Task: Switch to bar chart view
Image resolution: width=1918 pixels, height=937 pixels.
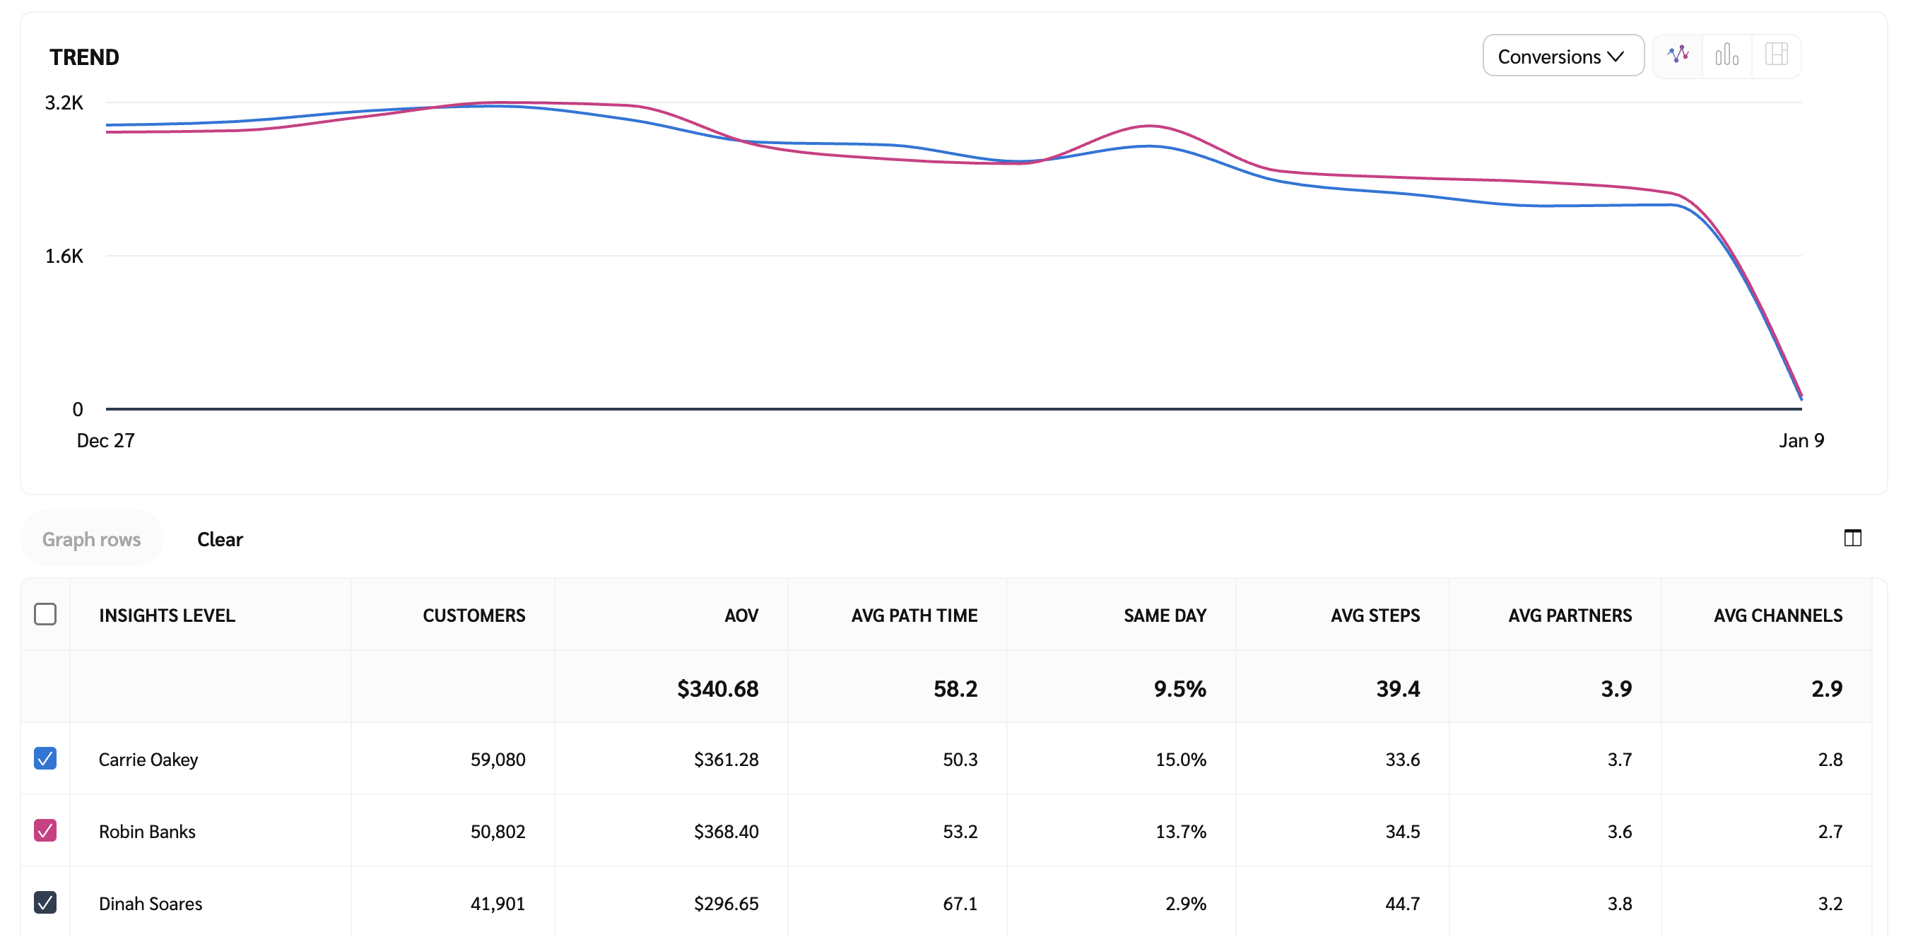Action: [1726, 55]
